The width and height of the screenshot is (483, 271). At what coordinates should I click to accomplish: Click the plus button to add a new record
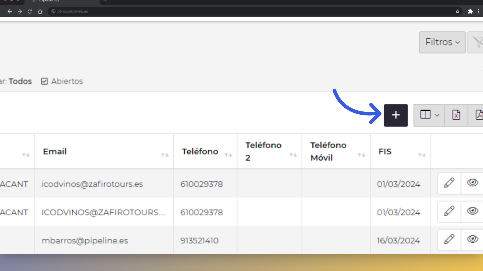(x=396, y=115)
